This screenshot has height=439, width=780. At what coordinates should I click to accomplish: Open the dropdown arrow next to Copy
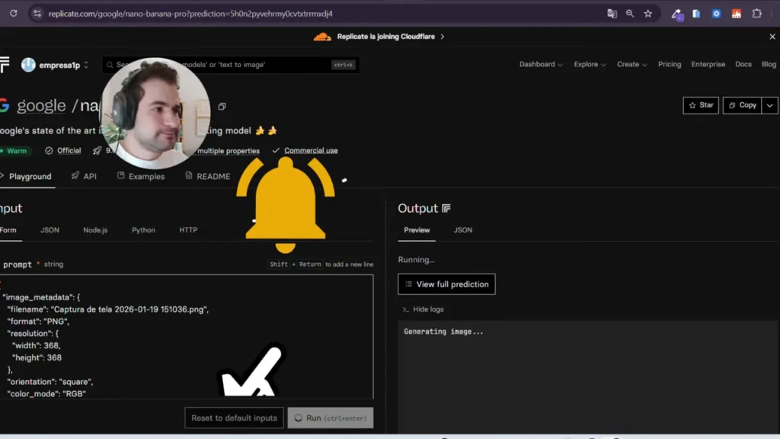tap(769, 105)
